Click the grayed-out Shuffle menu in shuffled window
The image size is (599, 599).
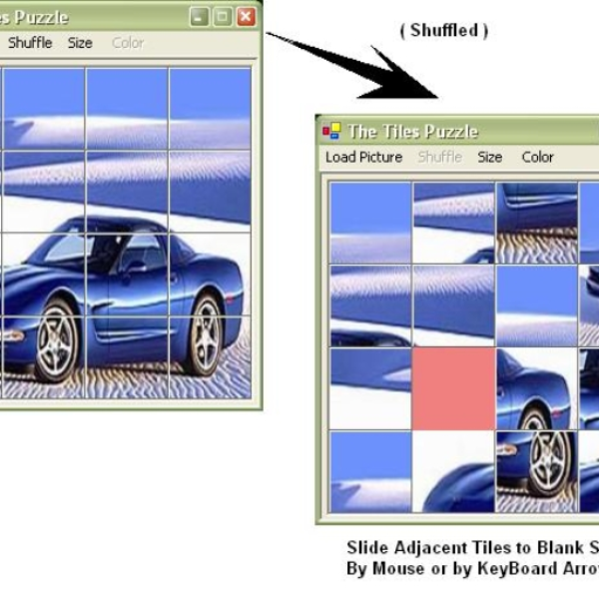tap(439, 157)
